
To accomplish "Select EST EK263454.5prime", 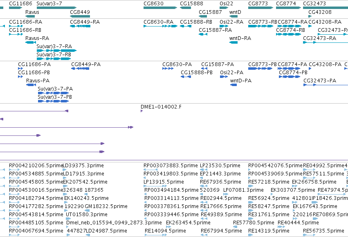I will pos(168,227).
